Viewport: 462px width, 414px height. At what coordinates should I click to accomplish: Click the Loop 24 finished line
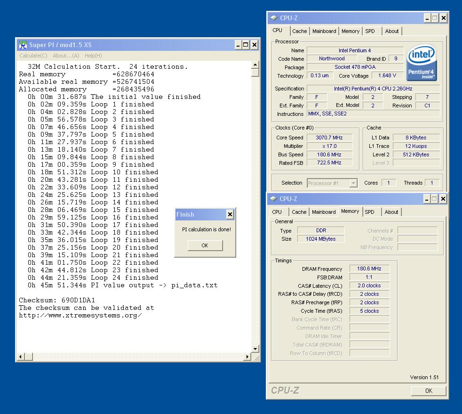[93, 278]
